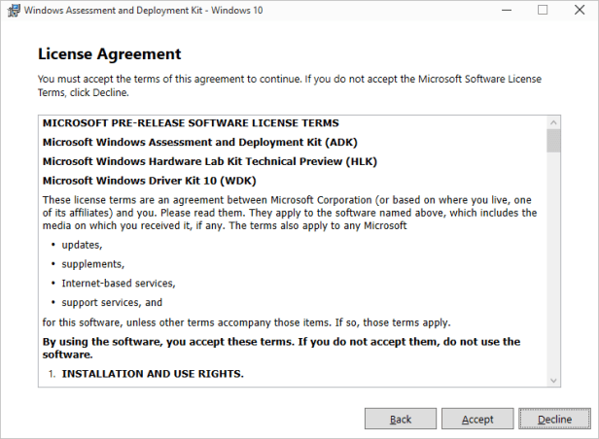
Task: Click the "Internet-based services," bullet item
Action: [118, 284]
